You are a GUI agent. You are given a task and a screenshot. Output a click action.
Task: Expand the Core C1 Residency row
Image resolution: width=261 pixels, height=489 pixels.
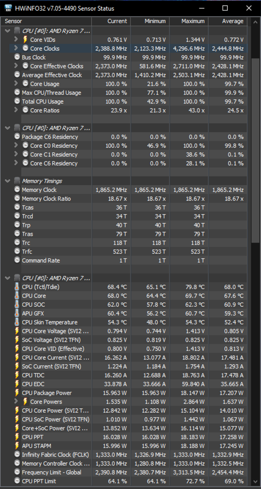click(x=16, y=154)
